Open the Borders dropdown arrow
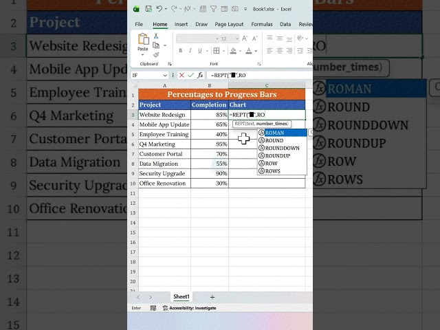The image size is (440, 330). click(x=223, y=51)
